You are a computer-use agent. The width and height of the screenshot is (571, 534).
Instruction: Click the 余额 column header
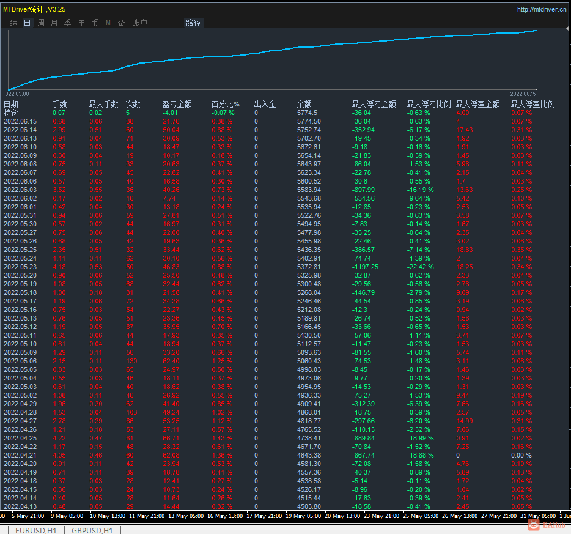[304, 104]
